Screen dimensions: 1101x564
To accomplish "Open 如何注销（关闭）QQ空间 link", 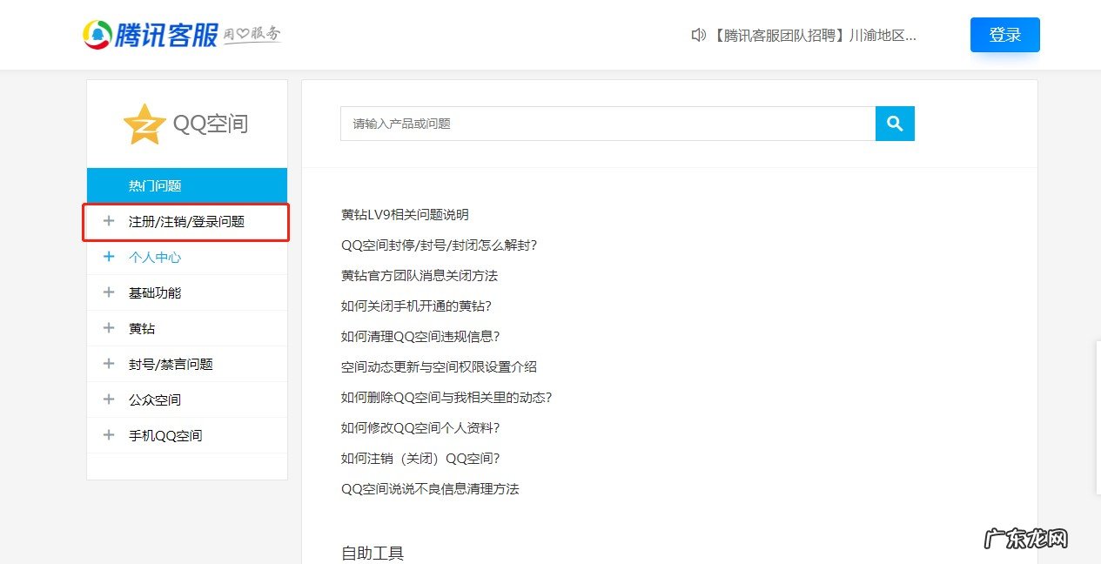I will click(420, 459).
